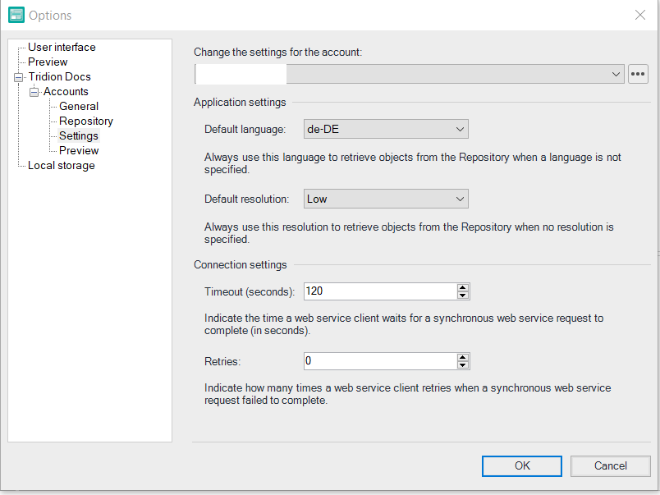Open the account browser via the ellipsis button
Image resolution: width=660 pixels, height=495 pixels.
coord(638,73)
